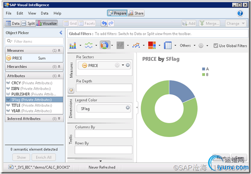Toggle the Facets view button
Image resolution: width=251 pixels, height=174 pixels.
click(87, 24)
